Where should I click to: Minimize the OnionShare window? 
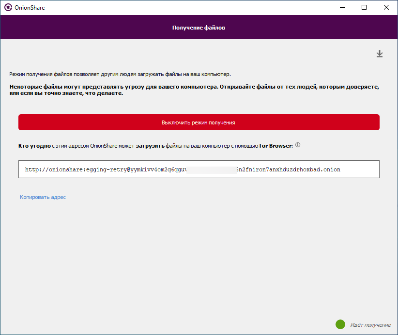point(342,8)
